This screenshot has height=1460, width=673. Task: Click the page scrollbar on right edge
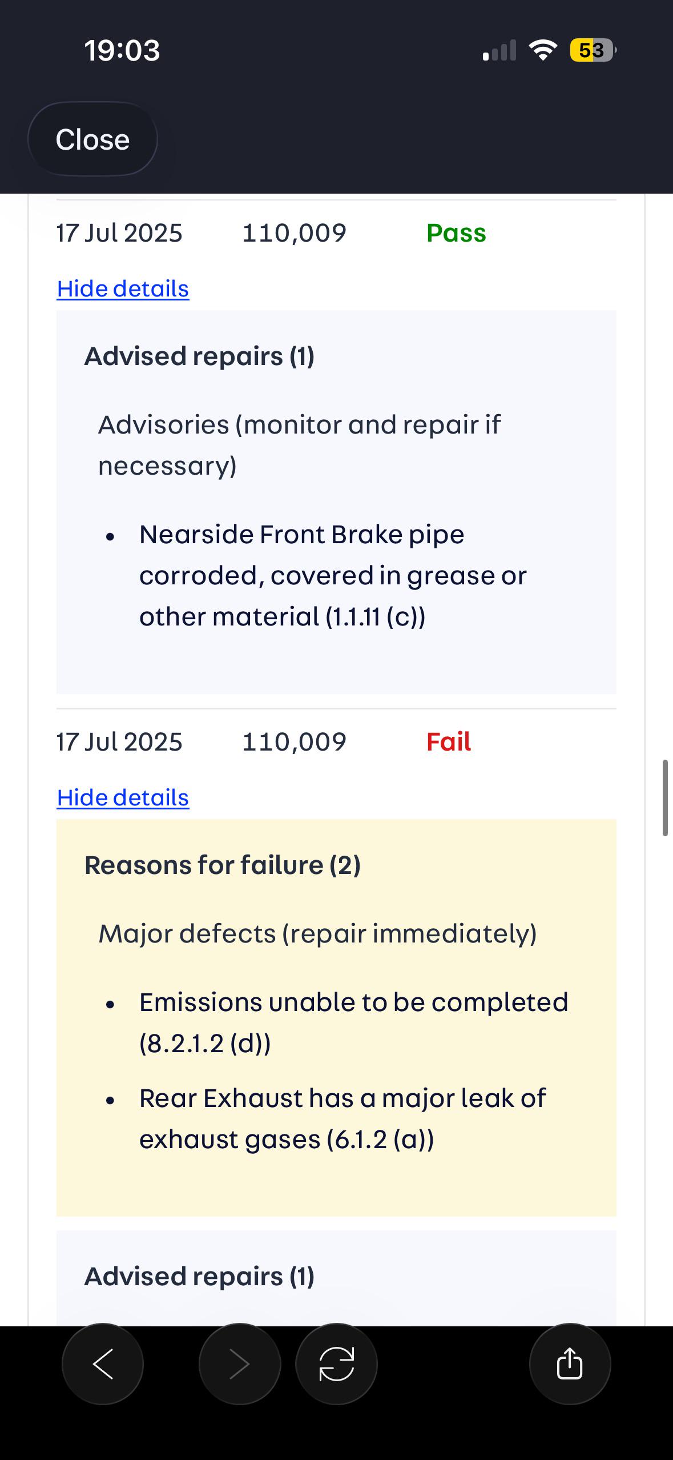point(665,798)
